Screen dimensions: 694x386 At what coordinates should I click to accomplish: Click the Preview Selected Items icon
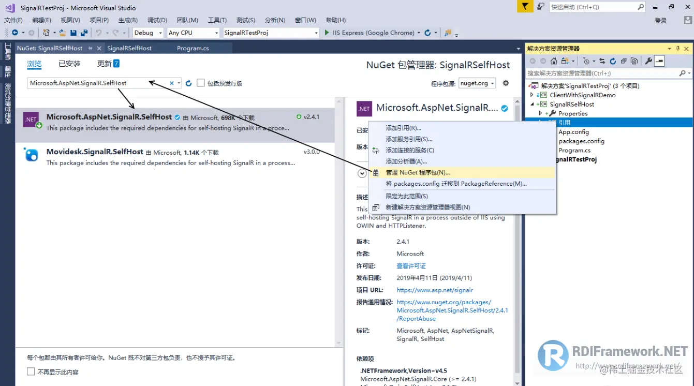pyautogui.click(x=659, y=61)
